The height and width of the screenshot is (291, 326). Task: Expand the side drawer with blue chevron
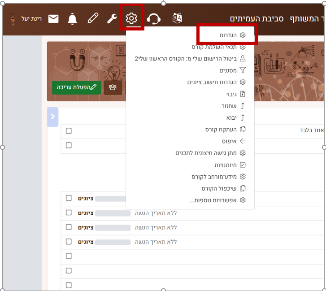[x=52, y=117]
